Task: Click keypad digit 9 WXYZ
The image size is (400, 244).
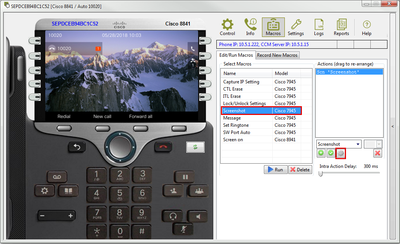Action: (141, 214)
